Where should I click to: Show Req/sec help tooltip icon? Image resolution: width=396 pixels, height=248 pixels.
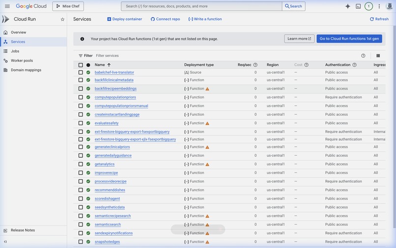255,65
